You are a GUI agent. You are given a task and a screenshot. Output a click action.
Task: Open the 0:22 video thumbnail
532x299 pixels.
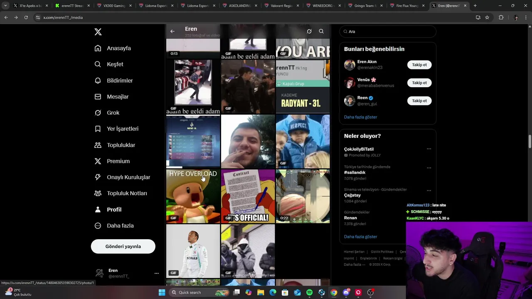pos(303,196)
